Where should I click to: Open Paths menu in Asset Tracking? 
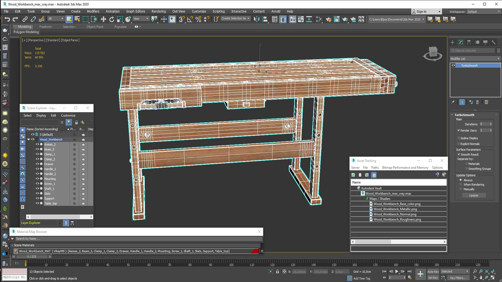coord(375,168)
